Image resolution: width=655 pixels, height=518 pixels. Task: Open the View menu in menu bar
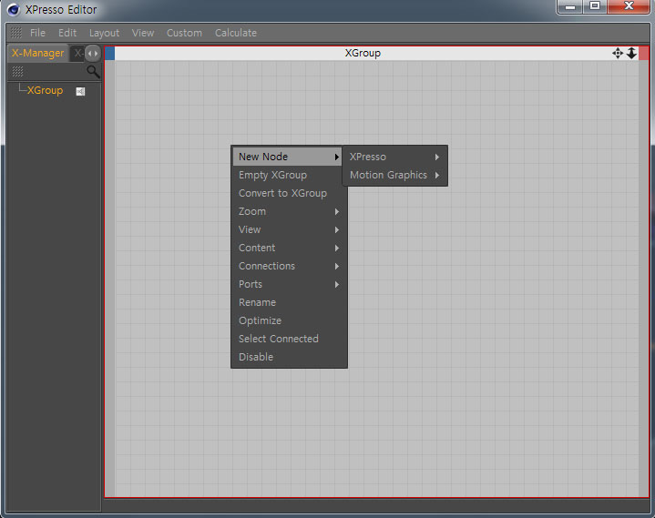coord(143,33)
